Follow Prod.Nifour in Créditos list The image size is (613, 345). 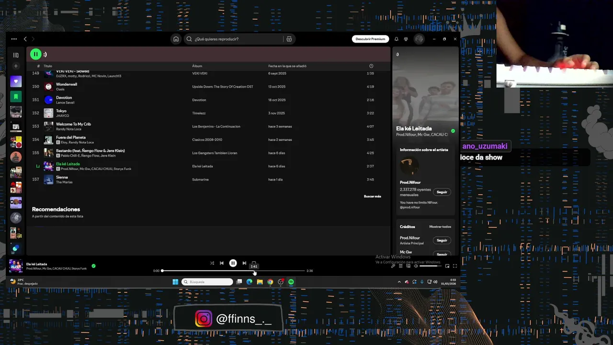tap(442, 241)
